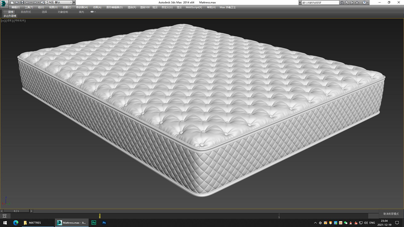Image resolution: width=404 pixels, height=227 pixels.
Task: Open the 创建(C) menu
Action: click(x=67, y=7)
